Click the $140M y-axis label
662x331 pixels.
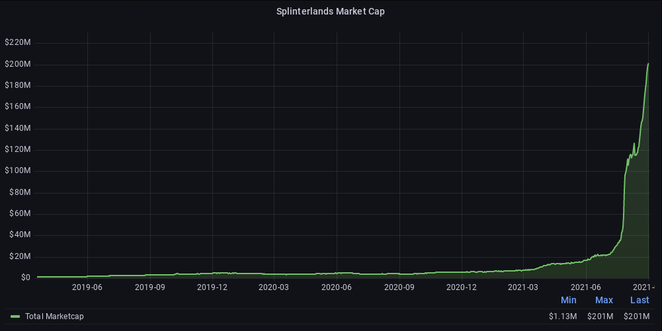(18, 128)
